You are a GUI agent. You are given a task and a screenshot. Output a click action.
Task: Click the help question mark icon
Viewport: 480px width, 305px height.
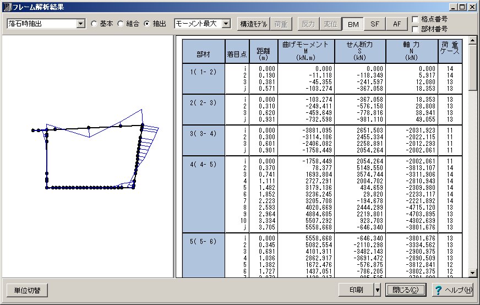click(x=438, y=290)
